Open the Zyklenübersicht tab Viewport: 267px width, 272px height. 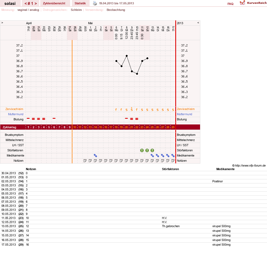tap(54, 3)
